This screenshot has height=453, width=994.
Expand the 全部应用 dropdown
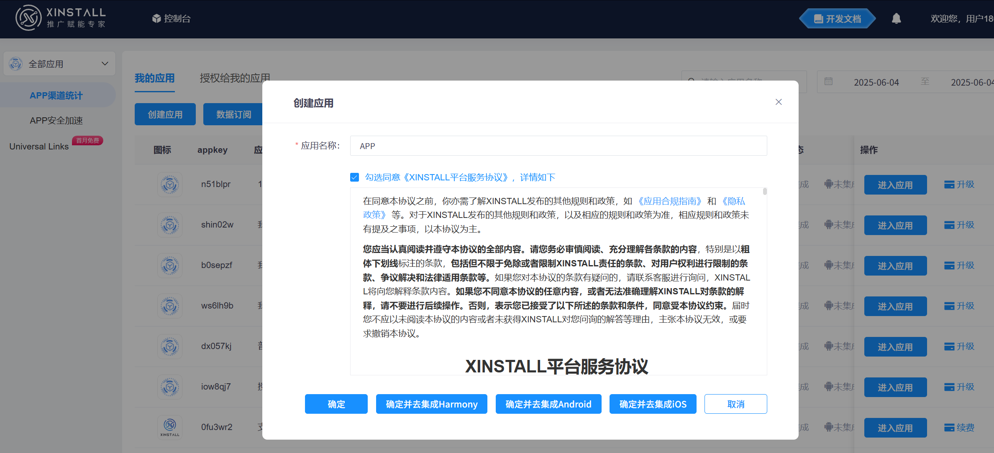coord(59,64)
